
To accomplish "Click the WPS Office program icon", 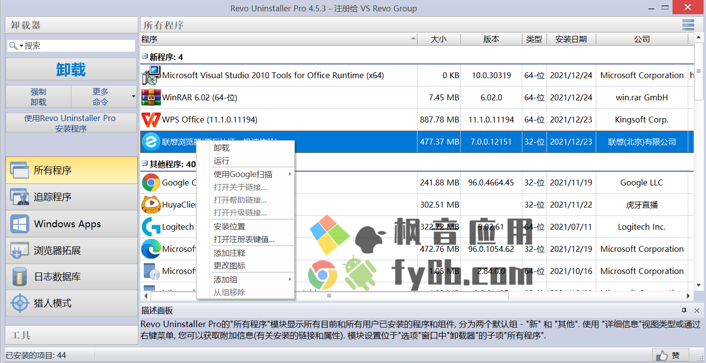I will (151, 120).
